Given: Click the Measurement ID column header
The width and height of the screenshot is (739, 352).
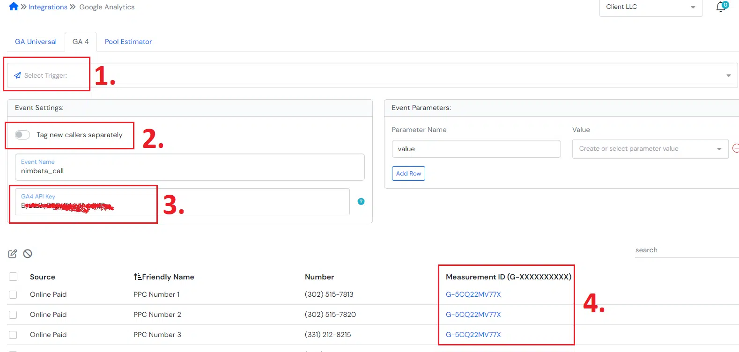Looking at the screenshot, I should 509,277.
